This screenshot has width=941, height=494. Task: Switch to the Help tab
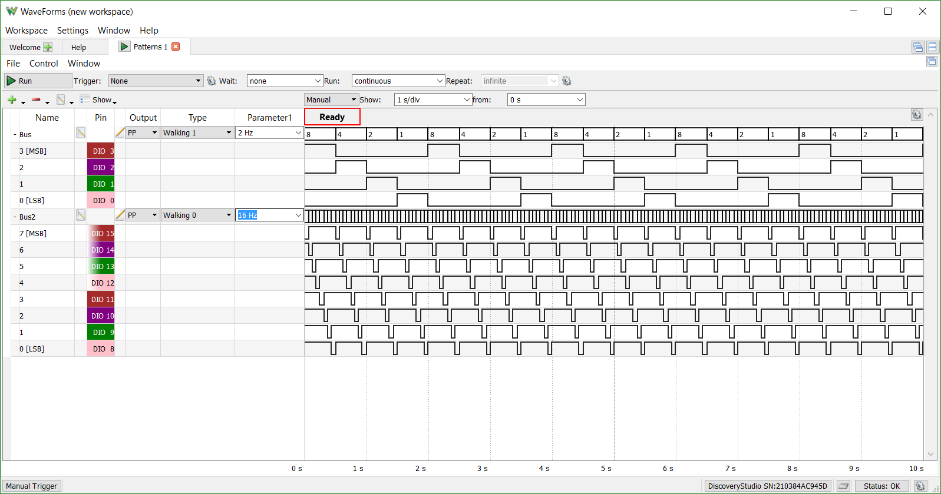tap(78, 47)
